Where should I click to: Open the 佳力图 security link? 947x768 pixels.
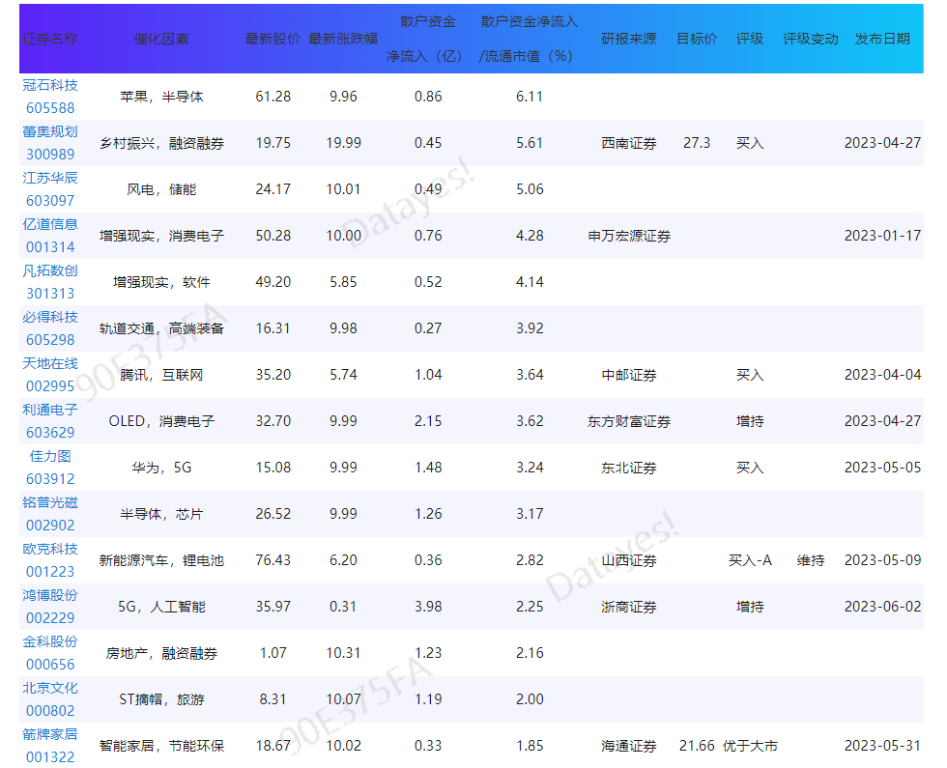click(x=50, y=456)
